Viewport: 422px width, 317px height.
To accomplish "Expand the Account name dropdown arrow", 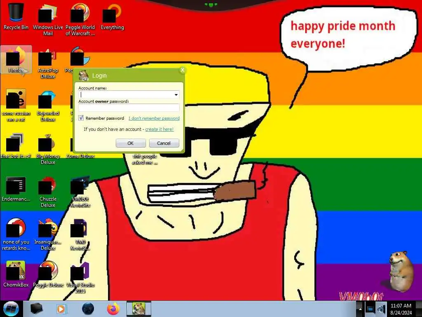I will pos(176,95).
